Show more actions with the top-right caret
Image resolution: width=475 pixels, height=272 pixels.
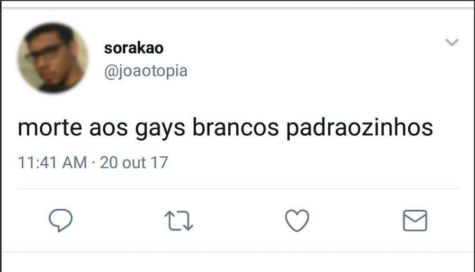pyautogui.click(x=452, y=42)
